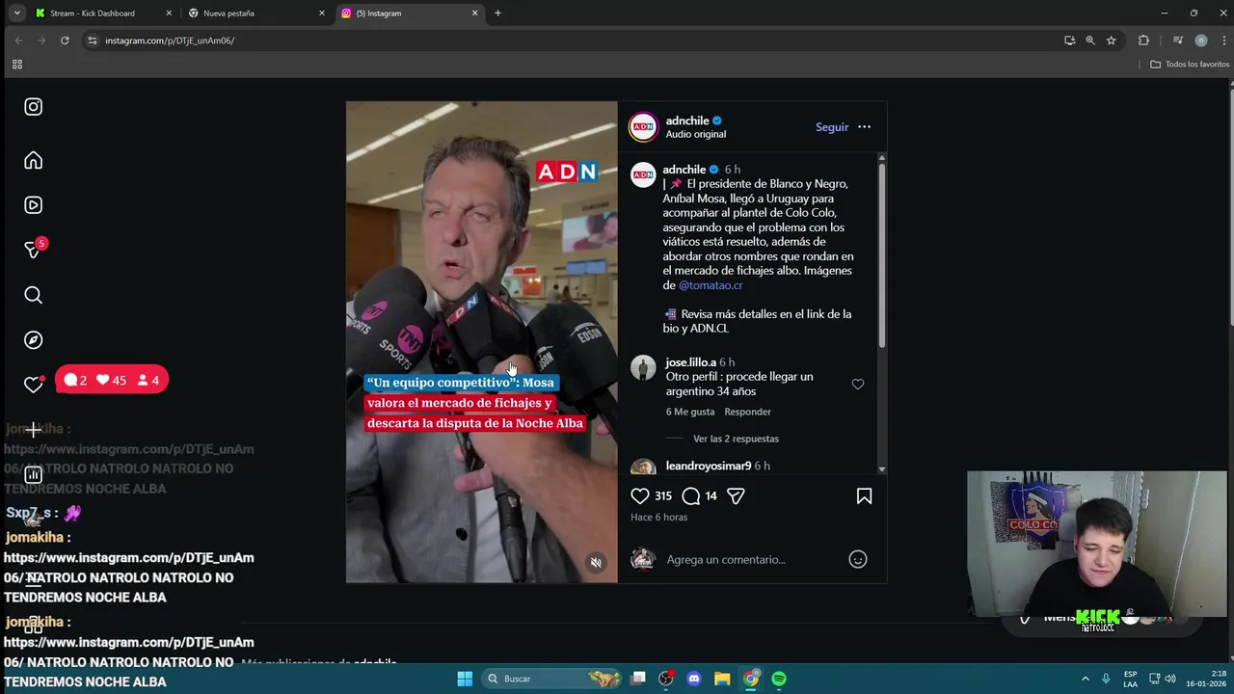Follow adnchile with Seguir button
Image resolution: width=1234 pixels, height=694 pixels.
[x=832, y=127]
